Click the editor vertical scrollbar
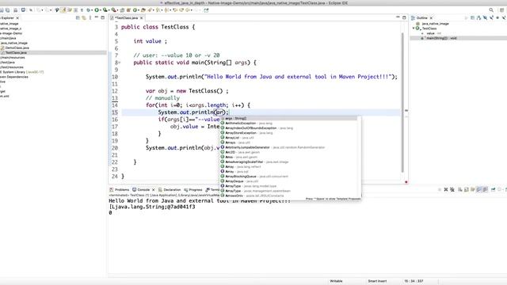Viewport: 507px width, 285px height. [x=402, y=103]
